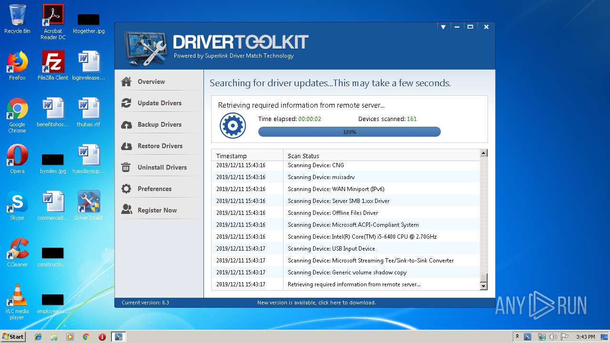Select bymiles.jpg desktop file
Screen dimensions: 610x343
click(53, 163)
